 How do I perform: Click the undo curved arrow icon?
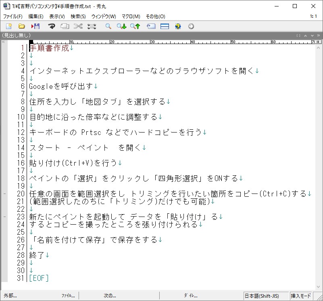[52, 26]
